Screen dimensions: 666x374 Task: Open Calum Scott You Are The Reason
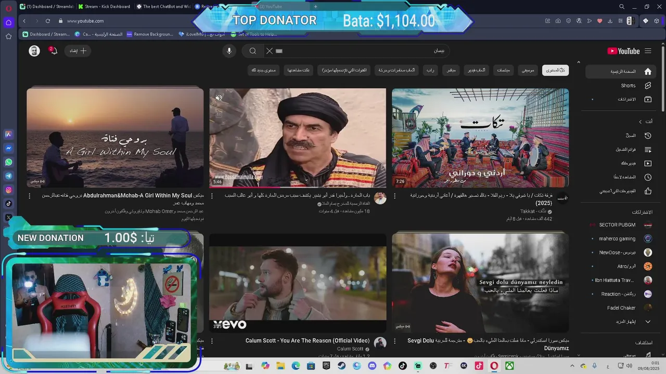pos(298,283)
